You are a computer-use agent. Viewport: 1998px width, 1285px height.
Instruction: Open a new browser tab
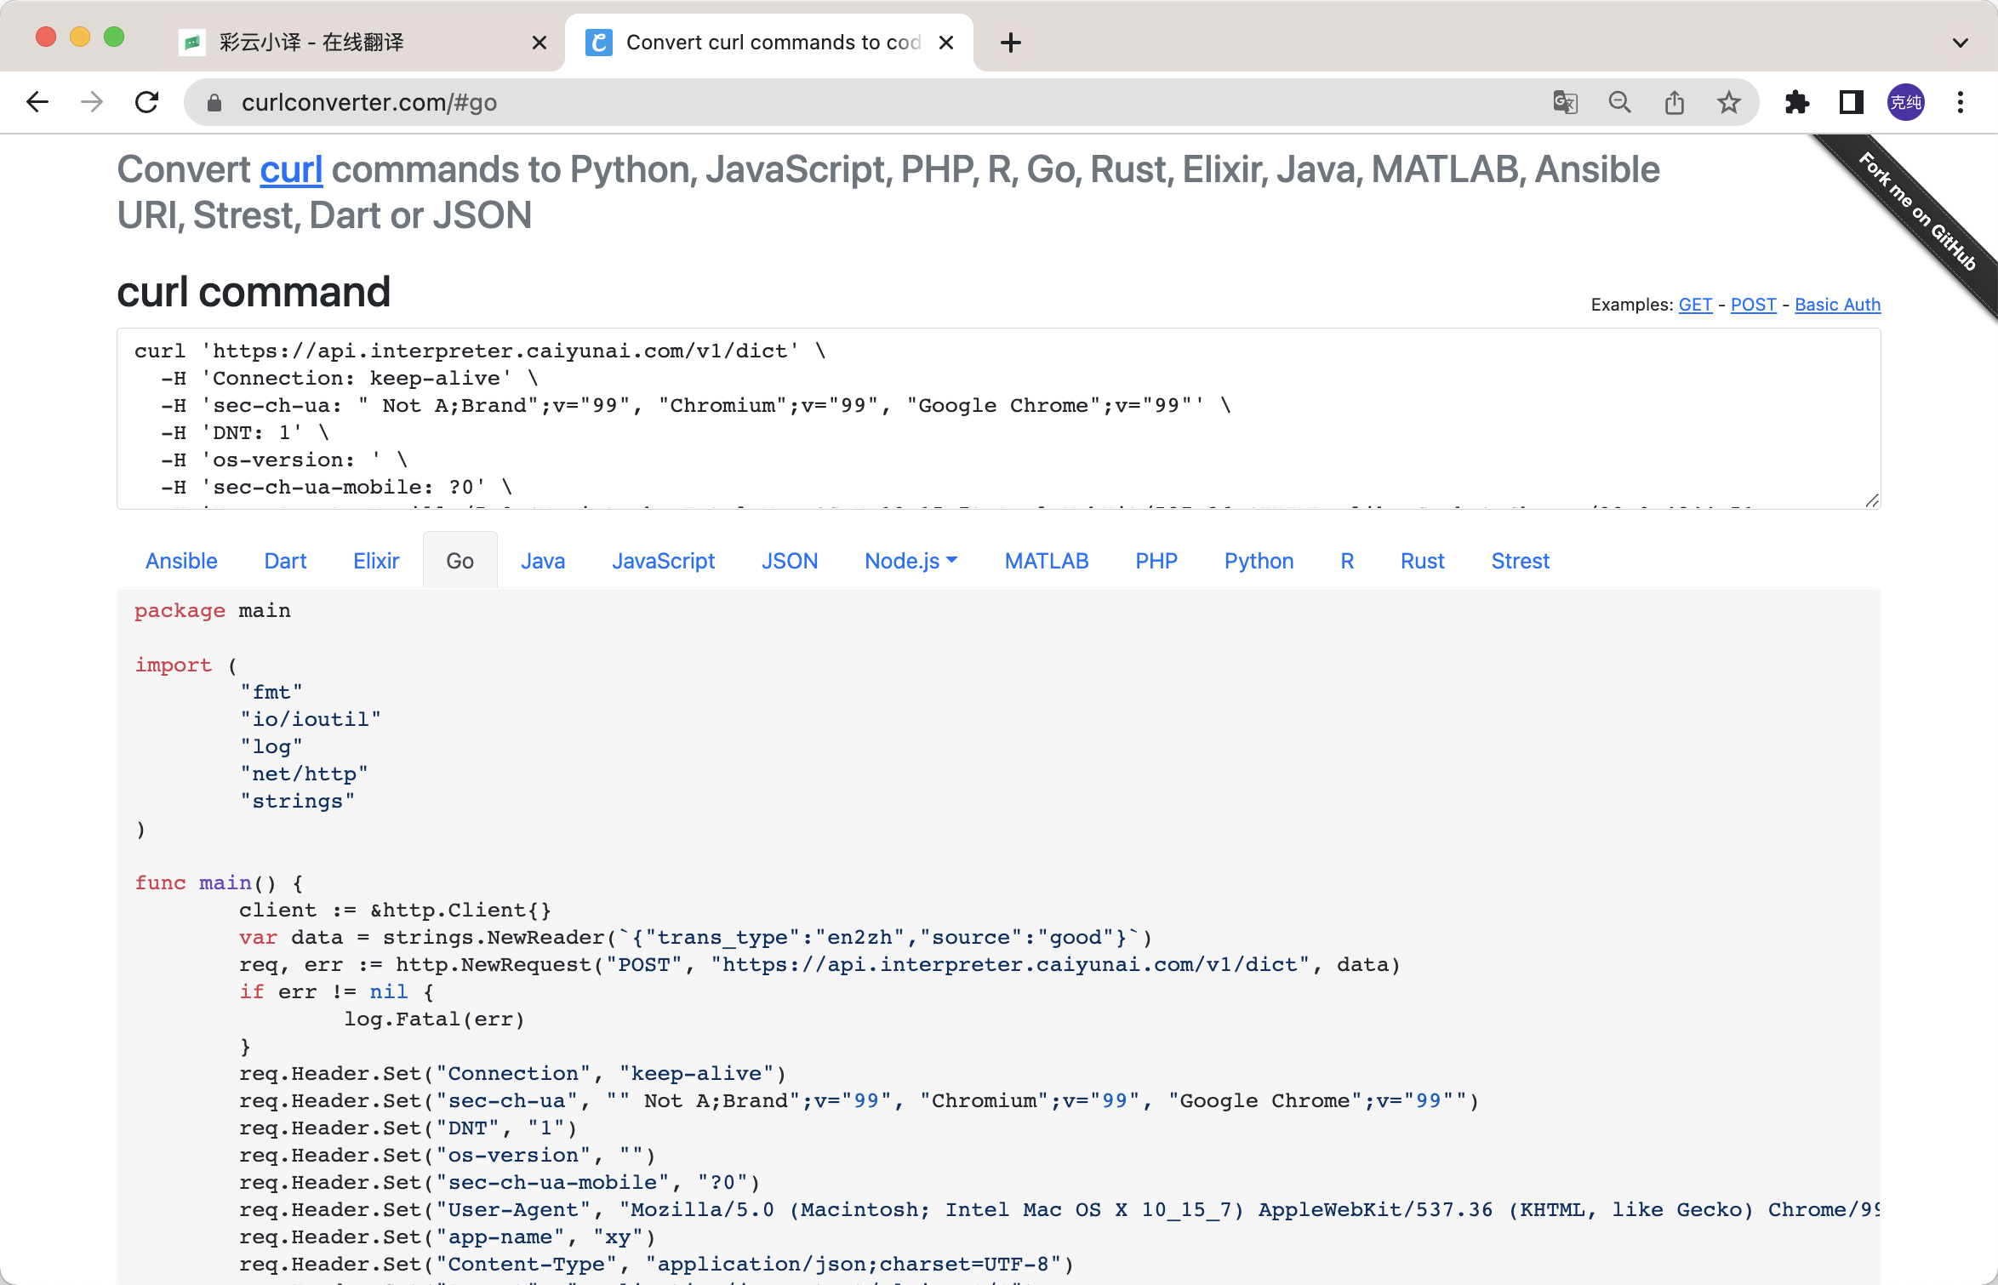click(x=1011, y=43)
